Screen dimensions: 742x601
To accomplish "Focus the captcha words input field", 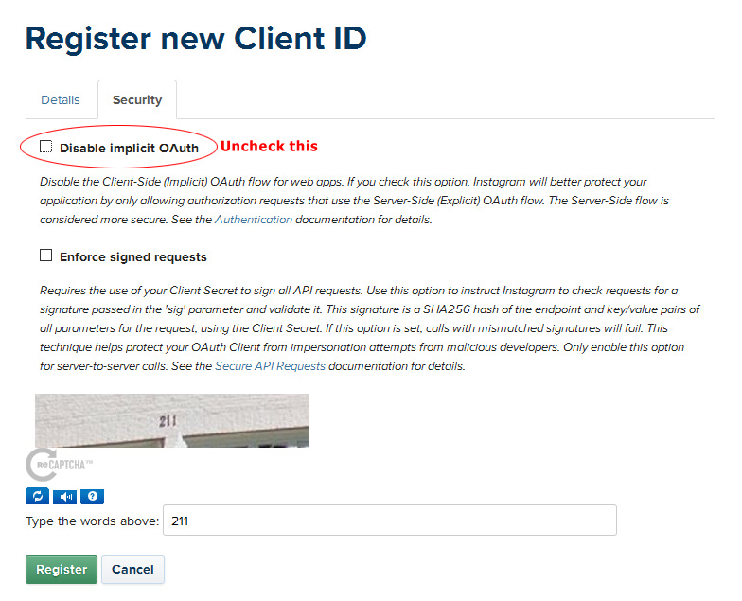I will tap(390, 521).
